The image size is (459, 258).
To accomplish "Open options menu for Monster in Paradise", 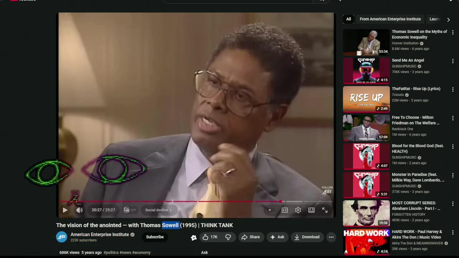I will tap(453, 175).
